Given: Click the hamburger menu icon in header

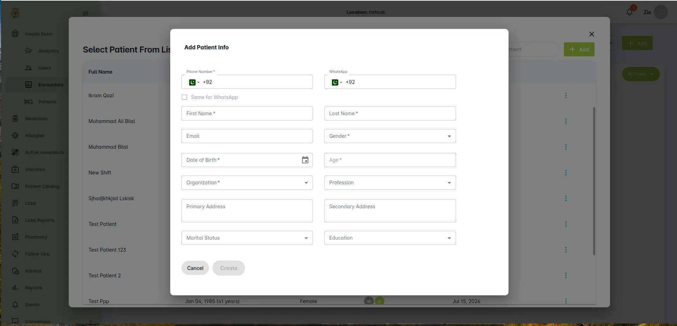Looking at the screenshot, I should (x=86, y=13).
